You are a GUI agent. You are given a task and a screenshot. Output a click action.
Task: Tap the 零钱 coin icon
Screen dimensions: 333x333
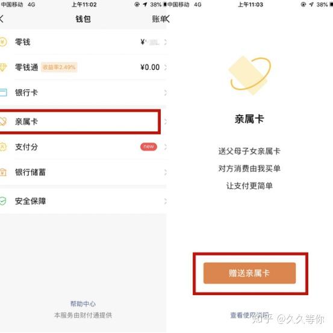(x=3, y=42)
